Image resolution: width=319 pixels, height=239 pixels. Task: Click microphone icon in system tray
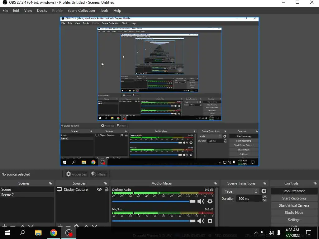pyautogui.click(x=279, y=233)
